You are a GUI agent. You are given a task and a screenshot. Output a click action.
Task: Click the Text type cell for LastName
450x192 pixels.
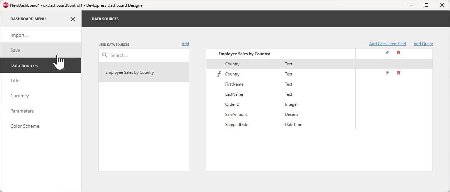click(x=318, y=94)
